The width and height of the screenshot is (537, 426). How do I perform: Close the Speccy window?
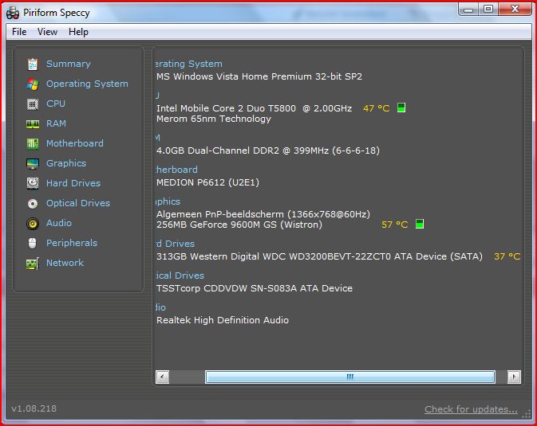click(x=515, y=10)
